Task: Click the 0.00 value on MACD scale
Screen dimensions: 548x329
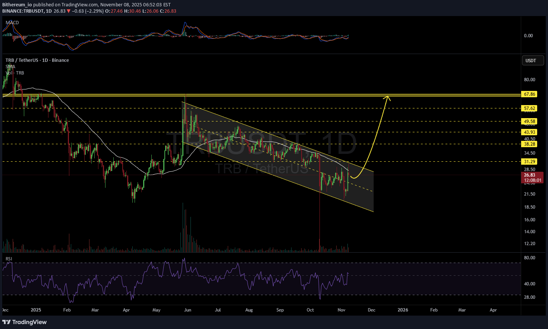Action: click(528, 36)
